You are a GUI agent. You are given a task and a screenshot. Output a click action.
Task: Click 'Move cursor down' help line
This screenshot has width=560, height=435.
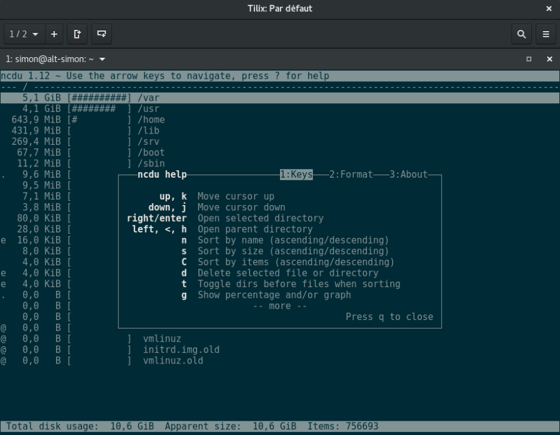point(241,207)
